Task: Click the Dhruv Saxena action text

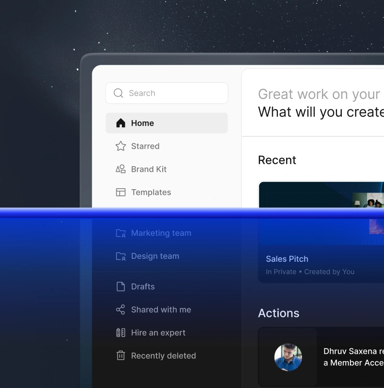Action: click(354, 357)
